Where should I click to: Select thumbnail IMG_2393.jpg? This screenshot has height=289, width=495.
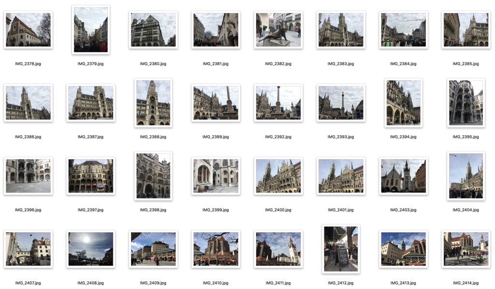[341, 103]
